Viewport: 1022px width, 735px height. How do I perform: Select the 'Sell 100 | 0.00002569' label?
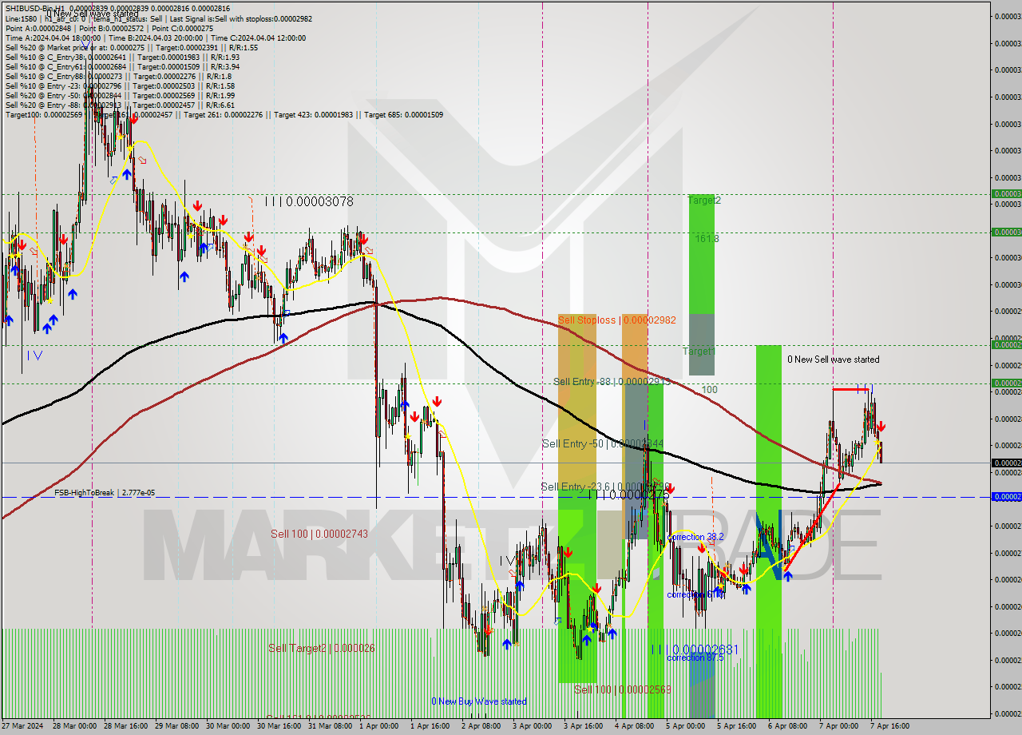(623, 689)
